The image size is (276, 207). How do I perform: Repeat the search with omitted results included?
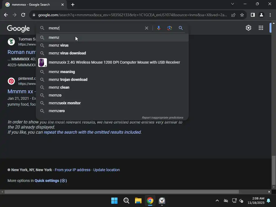pyautogui.click(x=92, y=132)
